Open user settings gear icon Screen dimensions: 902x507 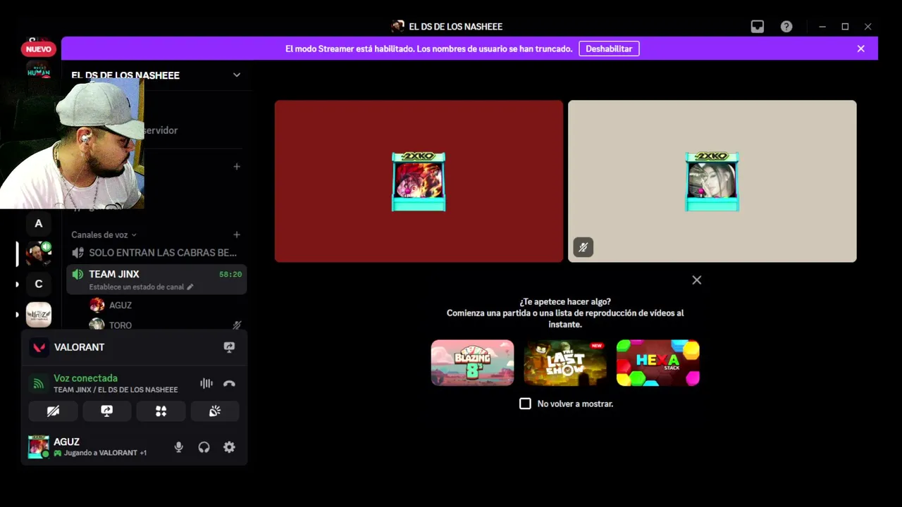[x=229, y=447]
